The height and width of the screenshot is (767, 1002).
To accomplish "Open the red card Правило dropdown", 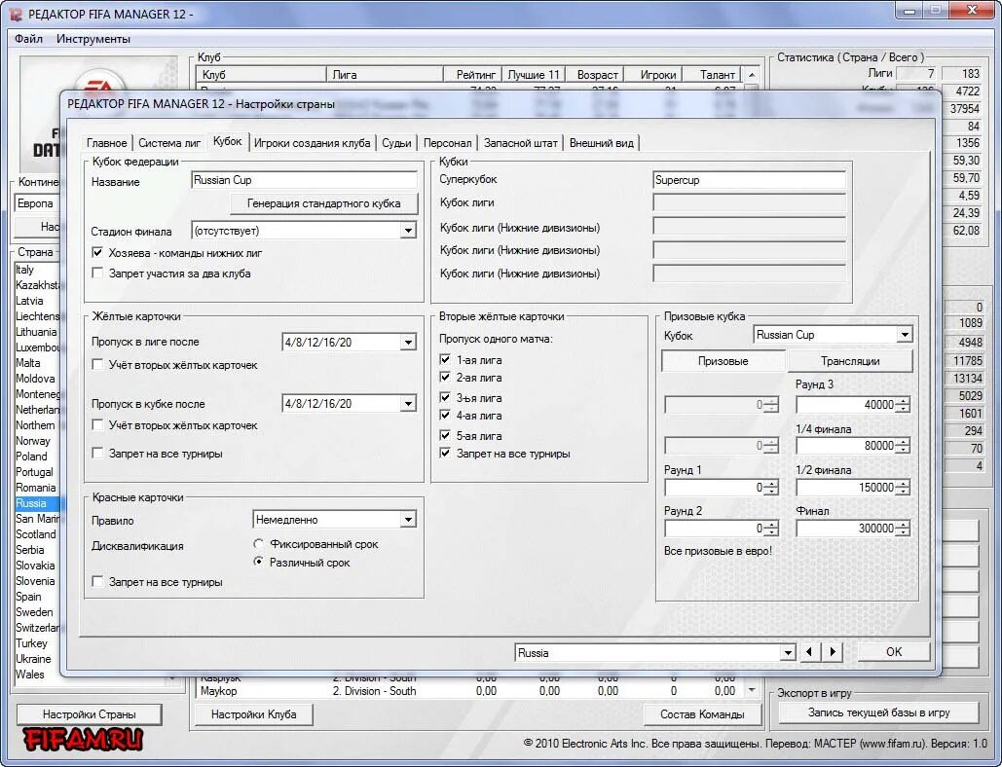I will (408, 520).
